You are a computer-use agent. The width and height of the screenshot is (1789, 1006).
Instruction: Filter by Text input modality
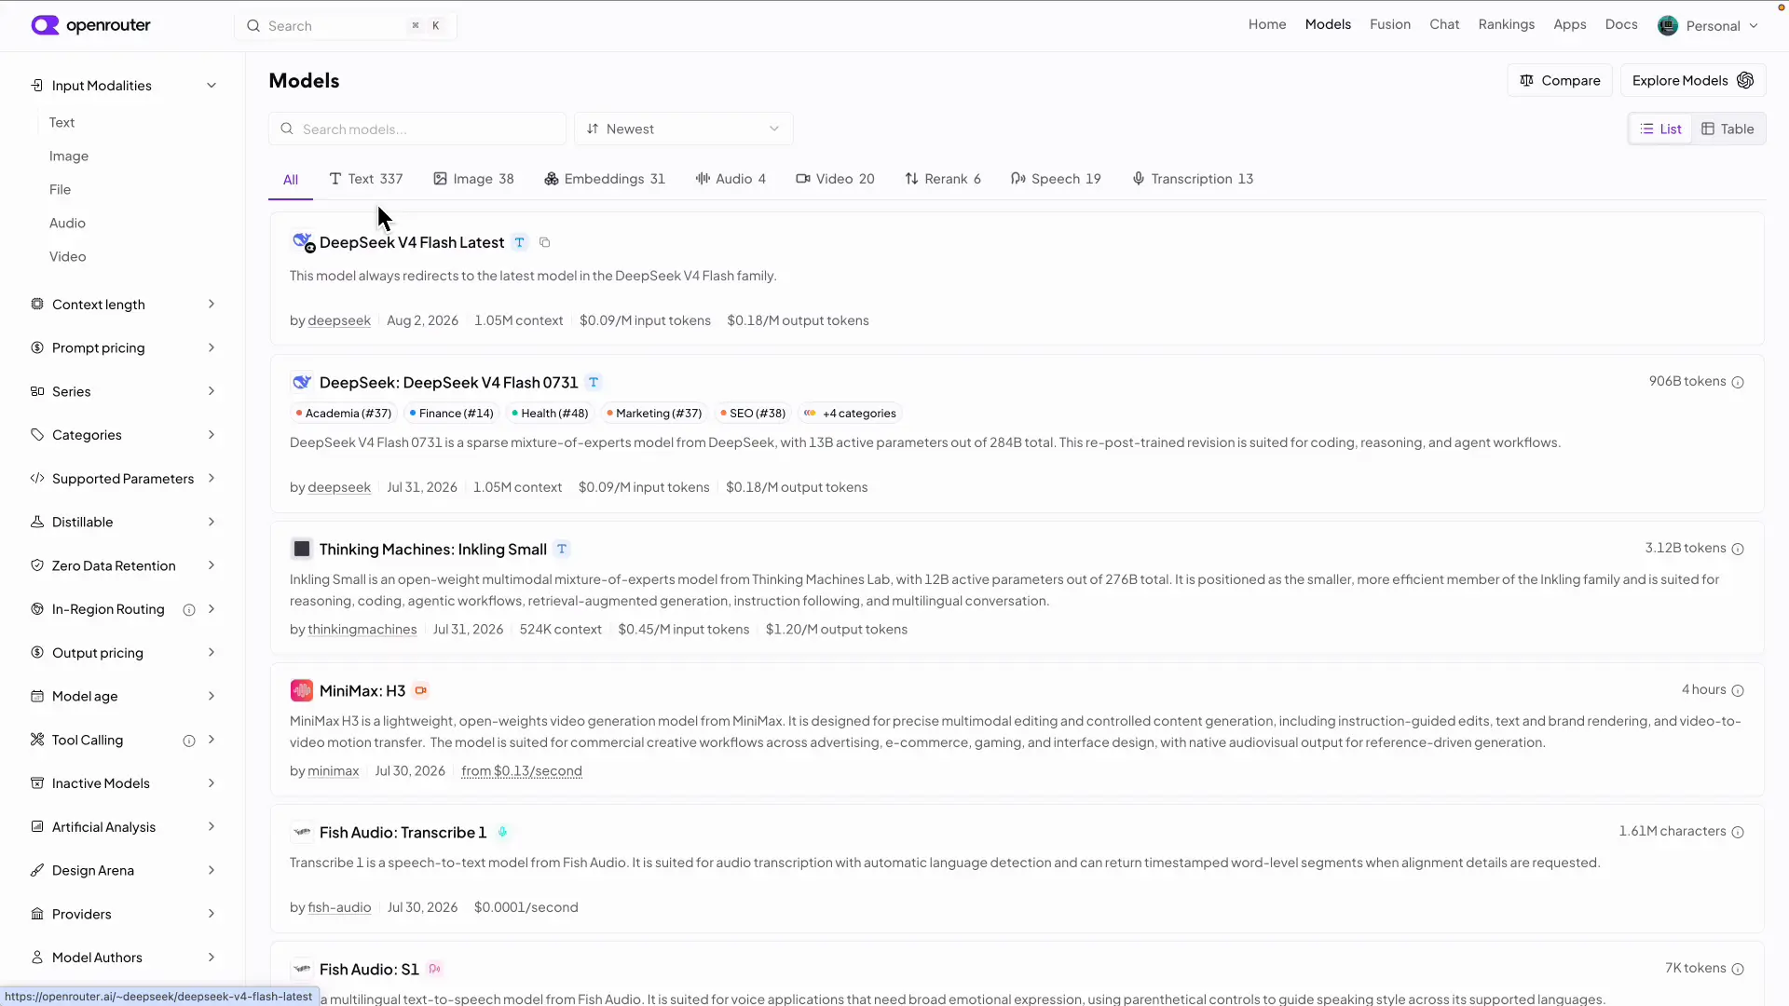[x=62, y=123]
